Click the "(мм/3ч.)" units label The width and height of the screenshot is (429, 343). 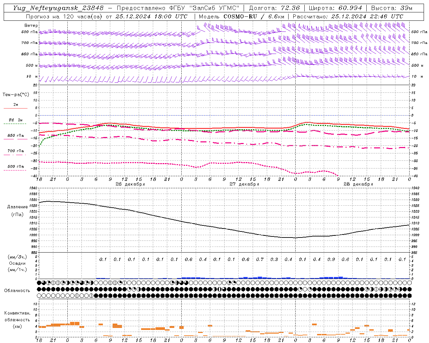(x=17, y=257)
